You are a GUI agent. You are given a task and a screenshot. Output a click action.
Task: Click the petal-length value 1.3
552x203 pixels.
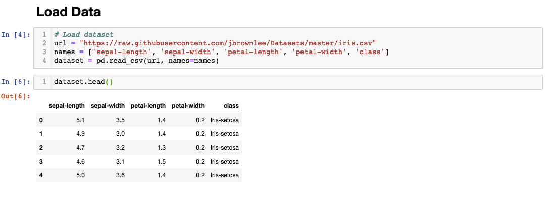pos(161,148)
